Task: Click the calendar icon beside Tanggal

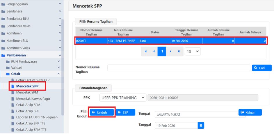Action: (x=201, y=125)
